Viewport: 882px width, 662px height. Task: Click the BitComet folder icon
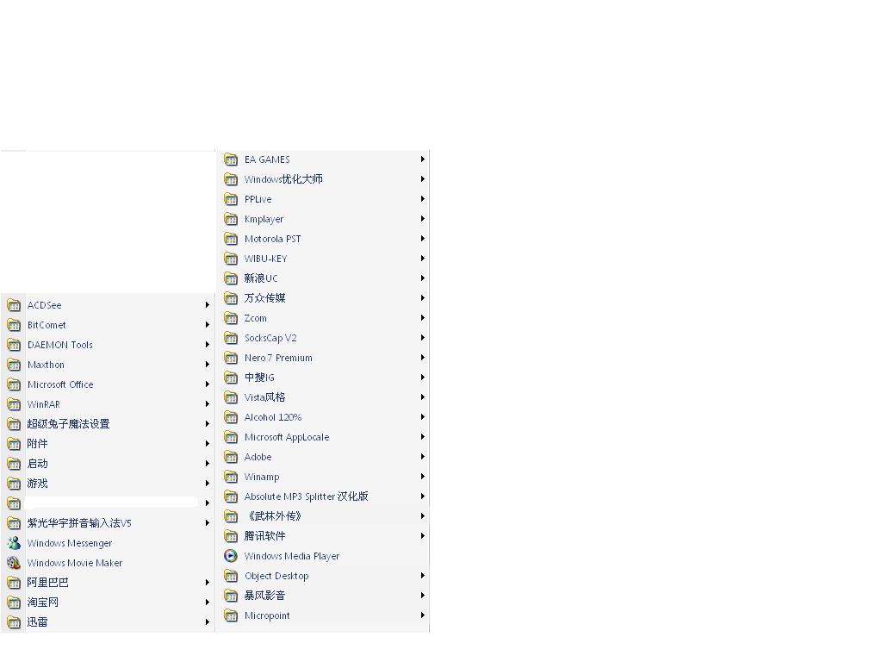click(x=14, y=325)
